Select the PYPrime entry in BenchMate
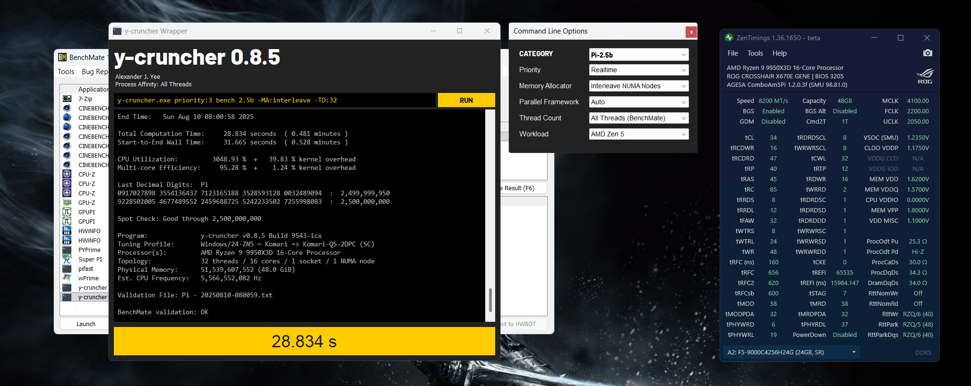971x386 pixels. pyautogui.click(x=85, y=250)
